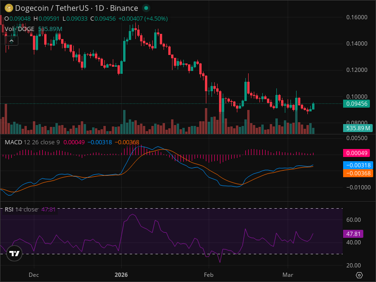The image size is (376, 282).
Task: Click the 0.16000 price axis label
Action: tap(357, 17)
